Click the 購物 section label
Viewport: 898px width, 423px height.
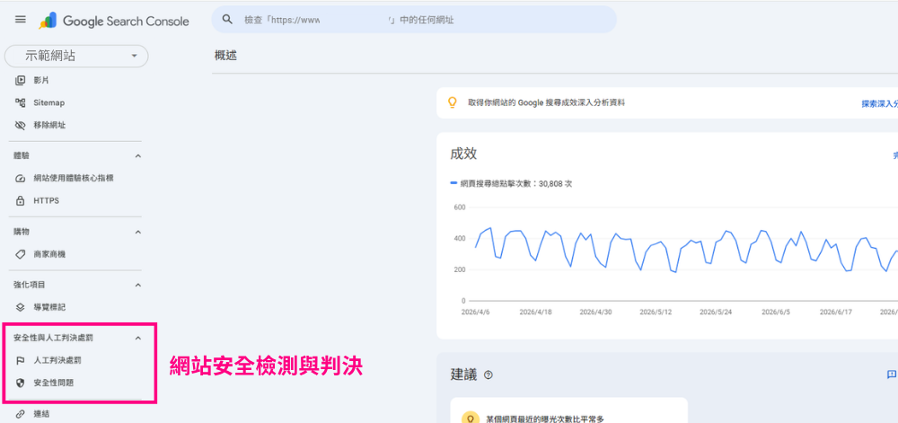[22, 232]
